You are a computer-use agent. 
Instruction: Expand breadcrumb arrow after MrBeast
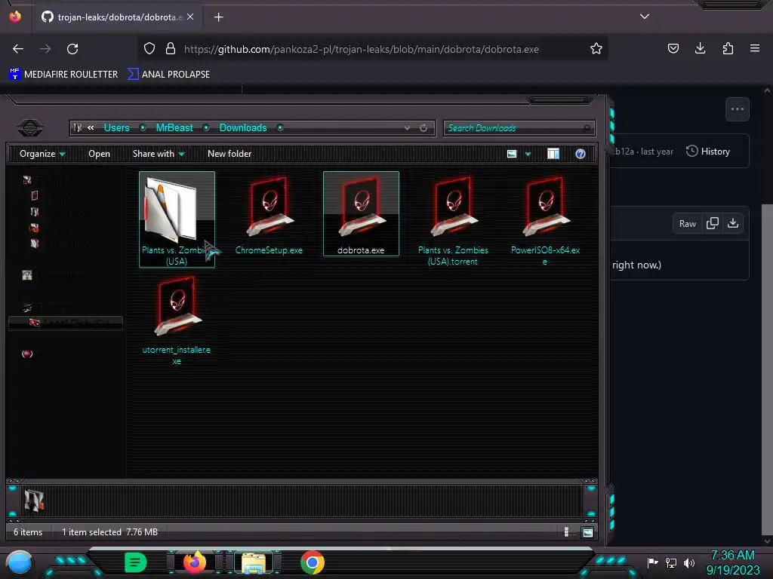coord(206,128)
